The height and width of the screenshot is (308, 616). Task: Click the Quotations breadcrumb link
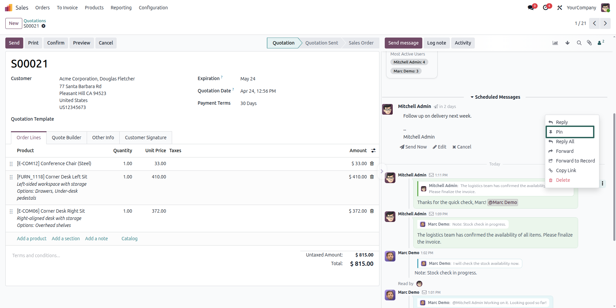(x=35, y=21)
